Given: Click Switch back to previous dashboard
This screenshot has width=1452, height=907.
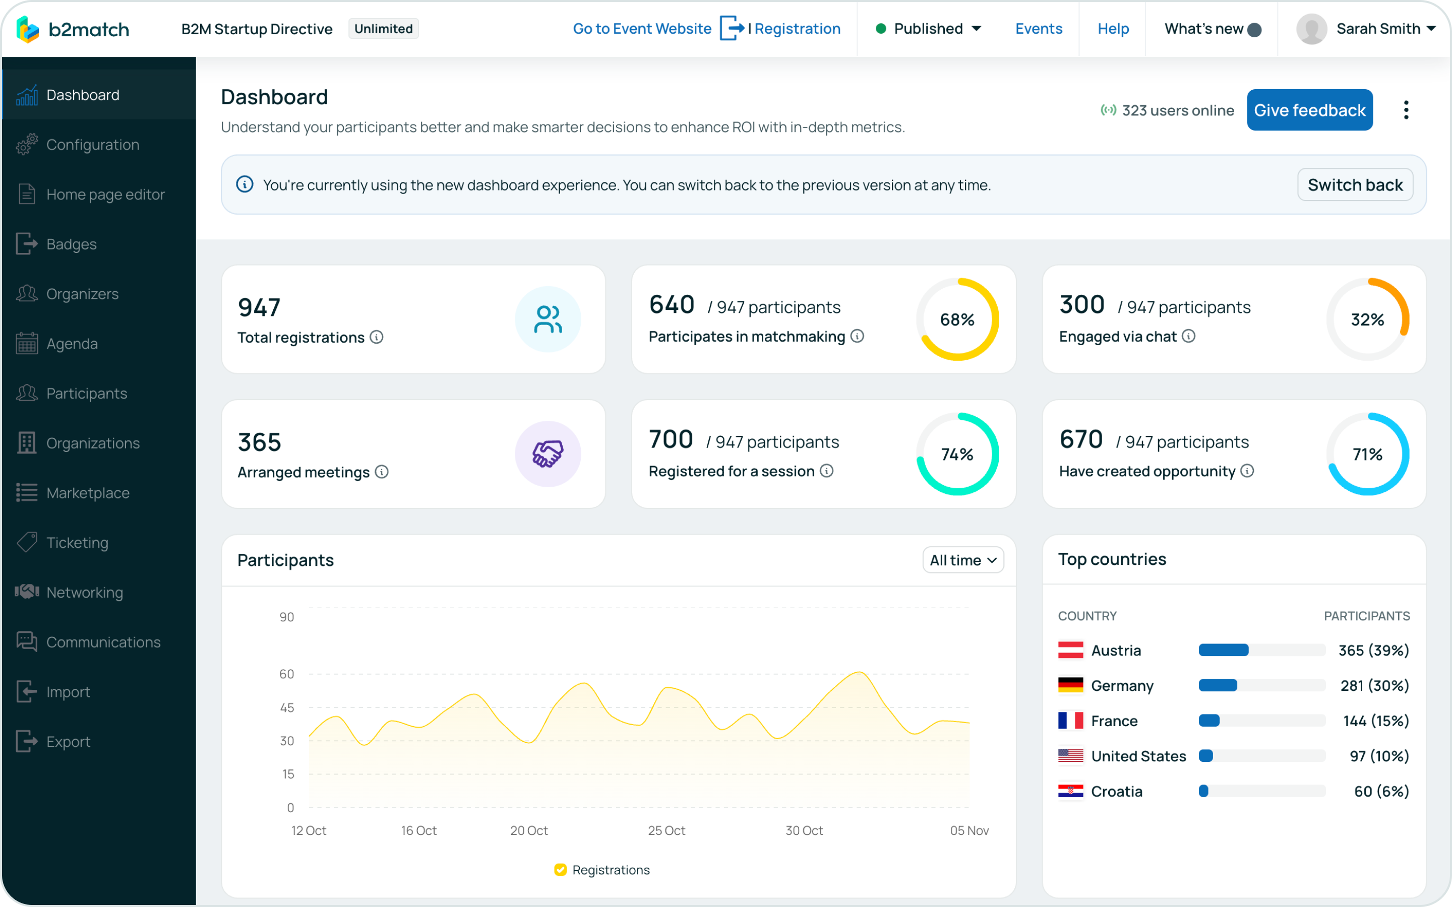Looking at the screenshot, I should coord(1355,184).
